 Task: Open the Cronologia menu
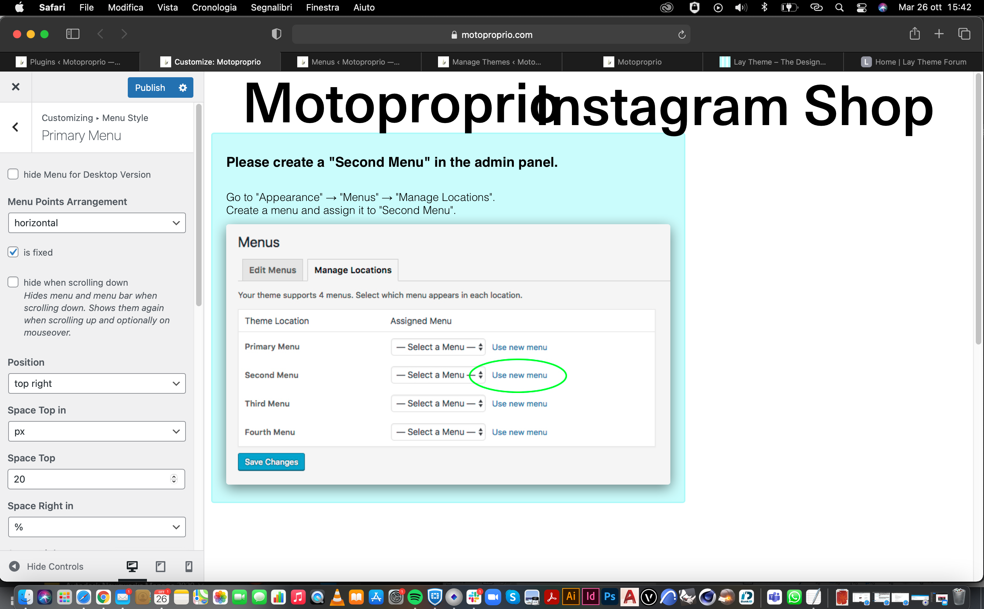click(x=214, y=7)
